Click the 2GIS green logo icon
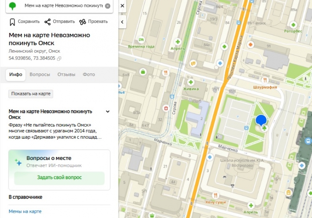312x218 pixels. click(12, 6)
